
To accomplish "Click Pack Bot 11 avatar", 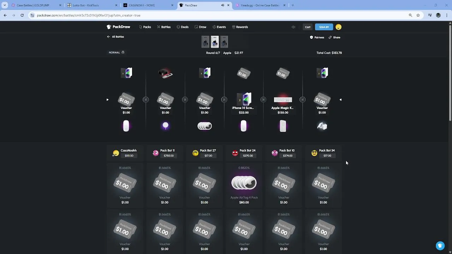I will coord(156,153).
